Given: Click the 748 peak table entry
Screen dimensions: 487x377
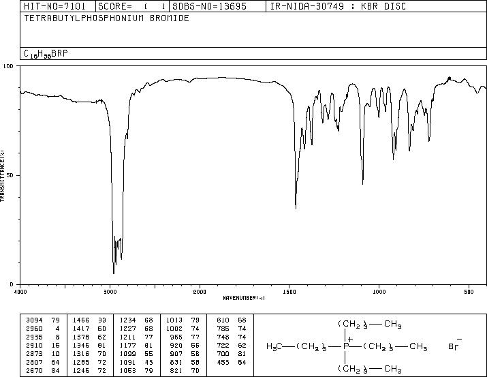Looking at the screenshot, I should [232, 337].
